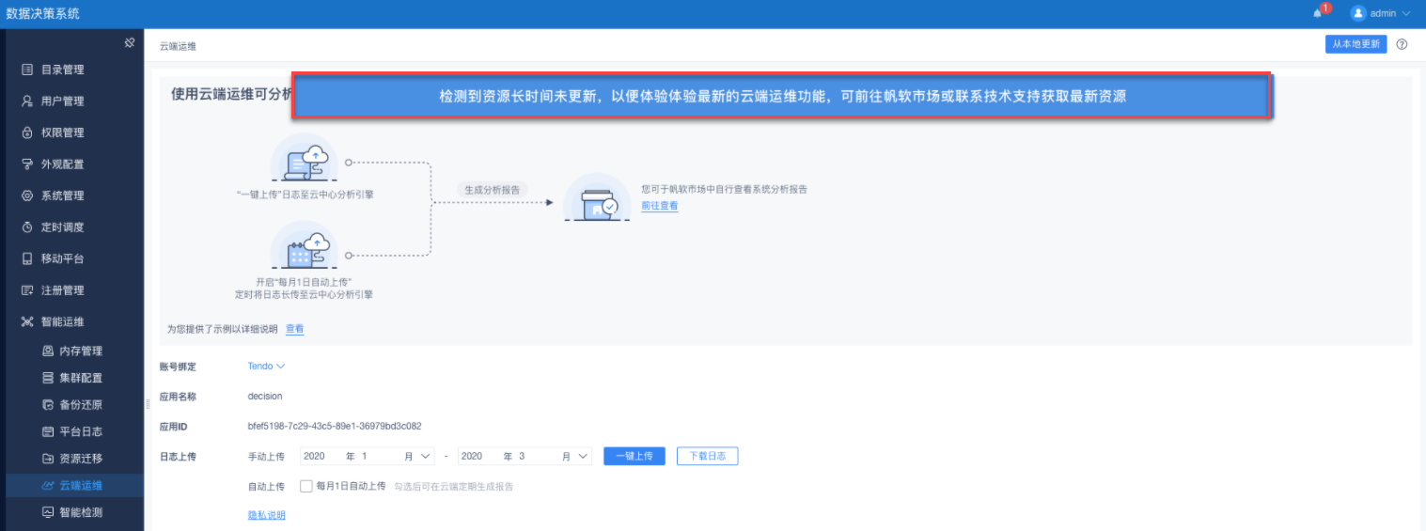Click the analysis report box illustration

[x=596, y=197]
